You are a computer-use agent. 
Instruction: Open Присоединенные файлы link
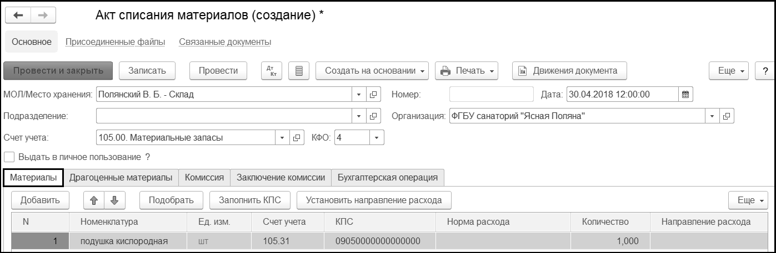click(115, 42)
